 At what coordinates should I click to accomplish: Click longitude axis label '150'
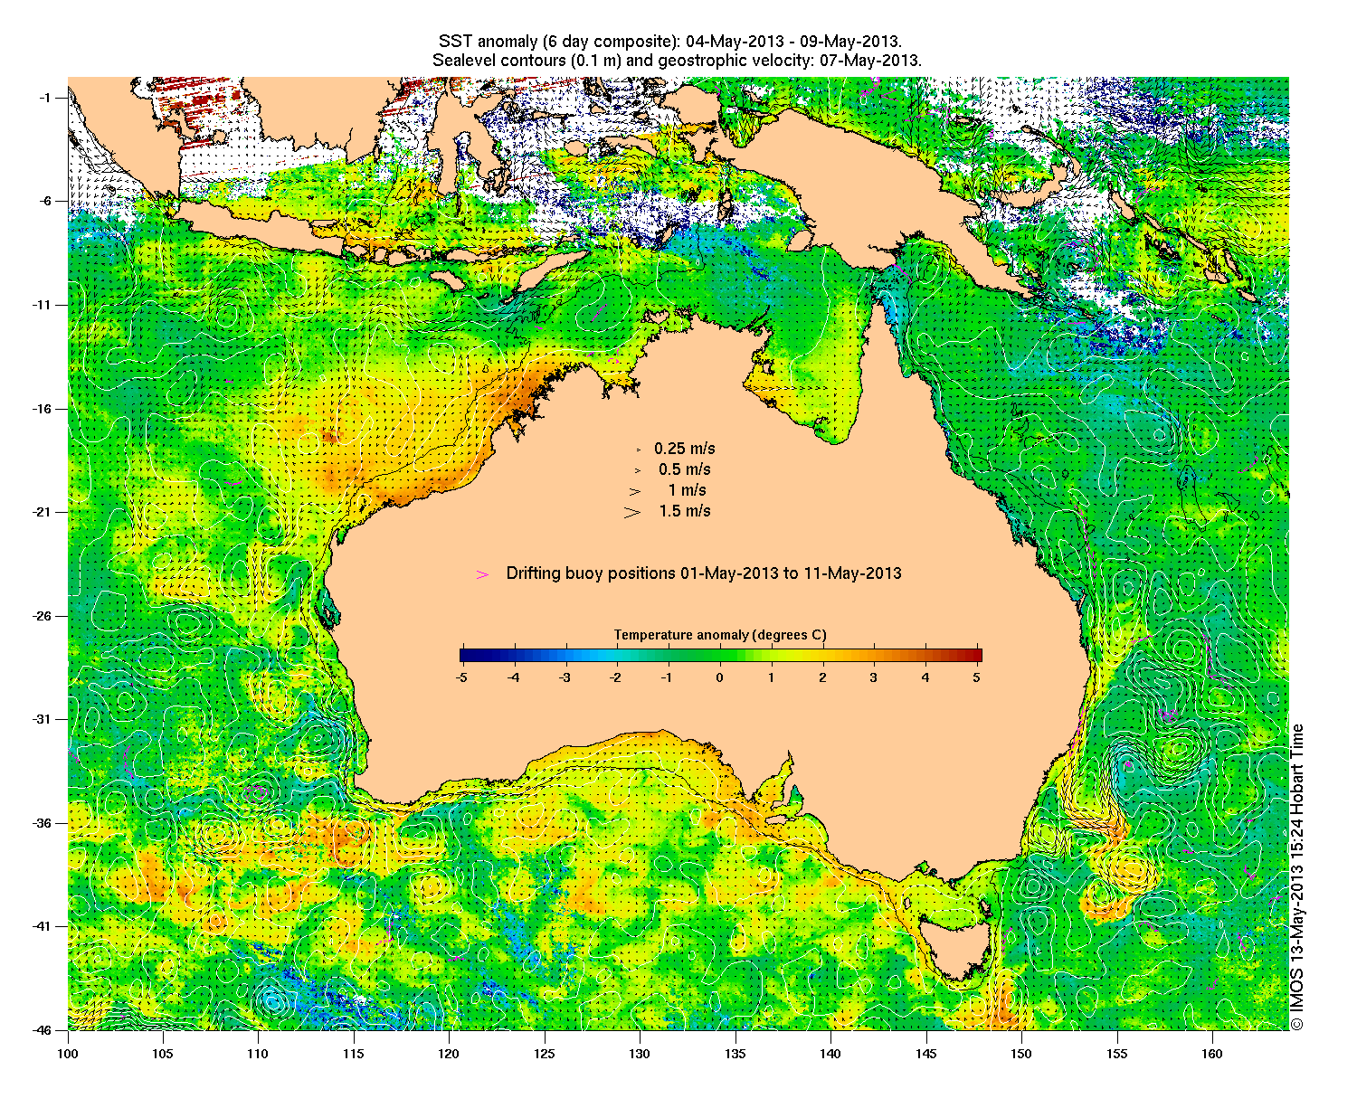coord(1021,1053)
